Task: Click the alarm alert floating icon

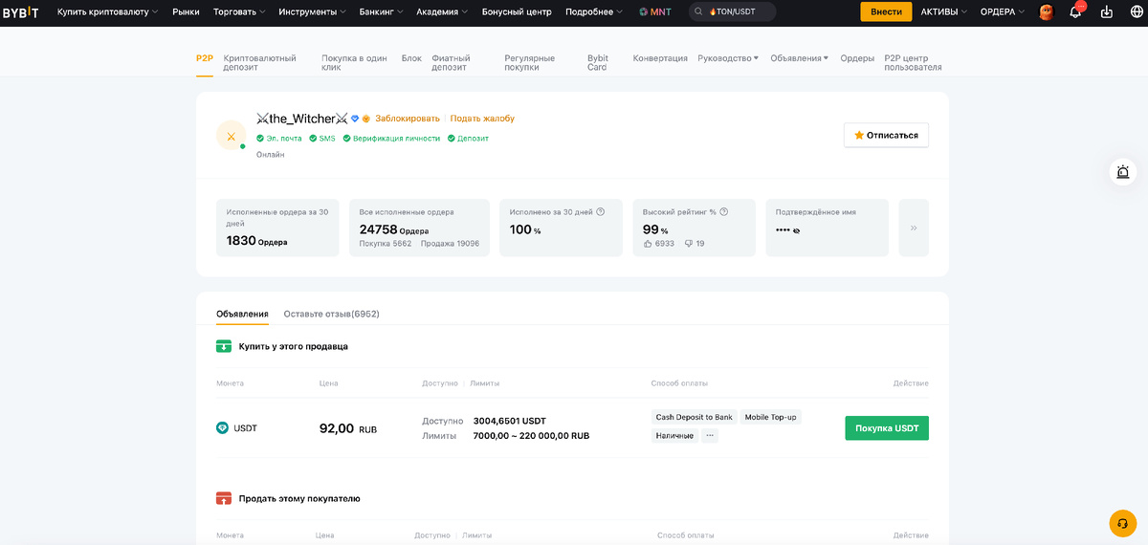Action: (1123, 172)
